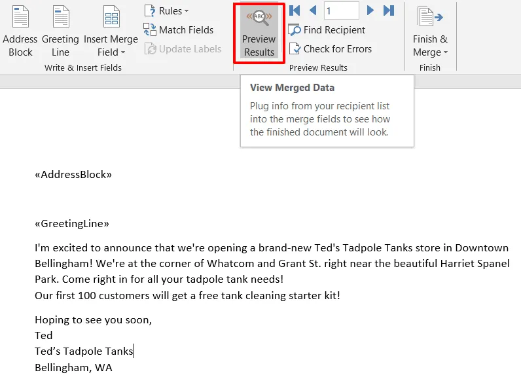
Task: Open the Rules dropdown menu
Action: click(x=166, y=11)
